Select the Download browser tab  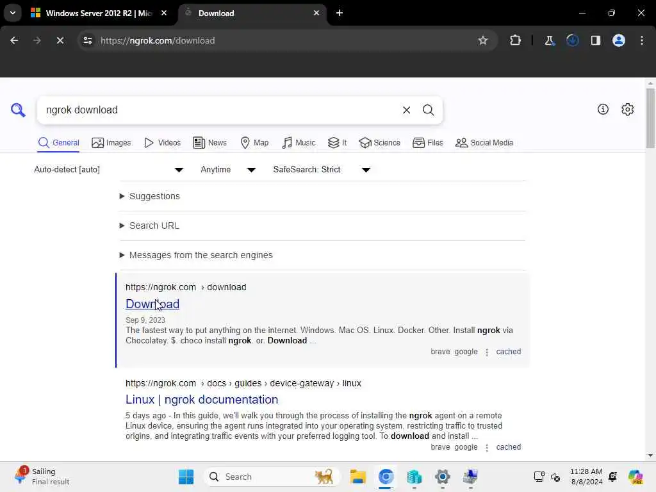(x=252, y=13)
